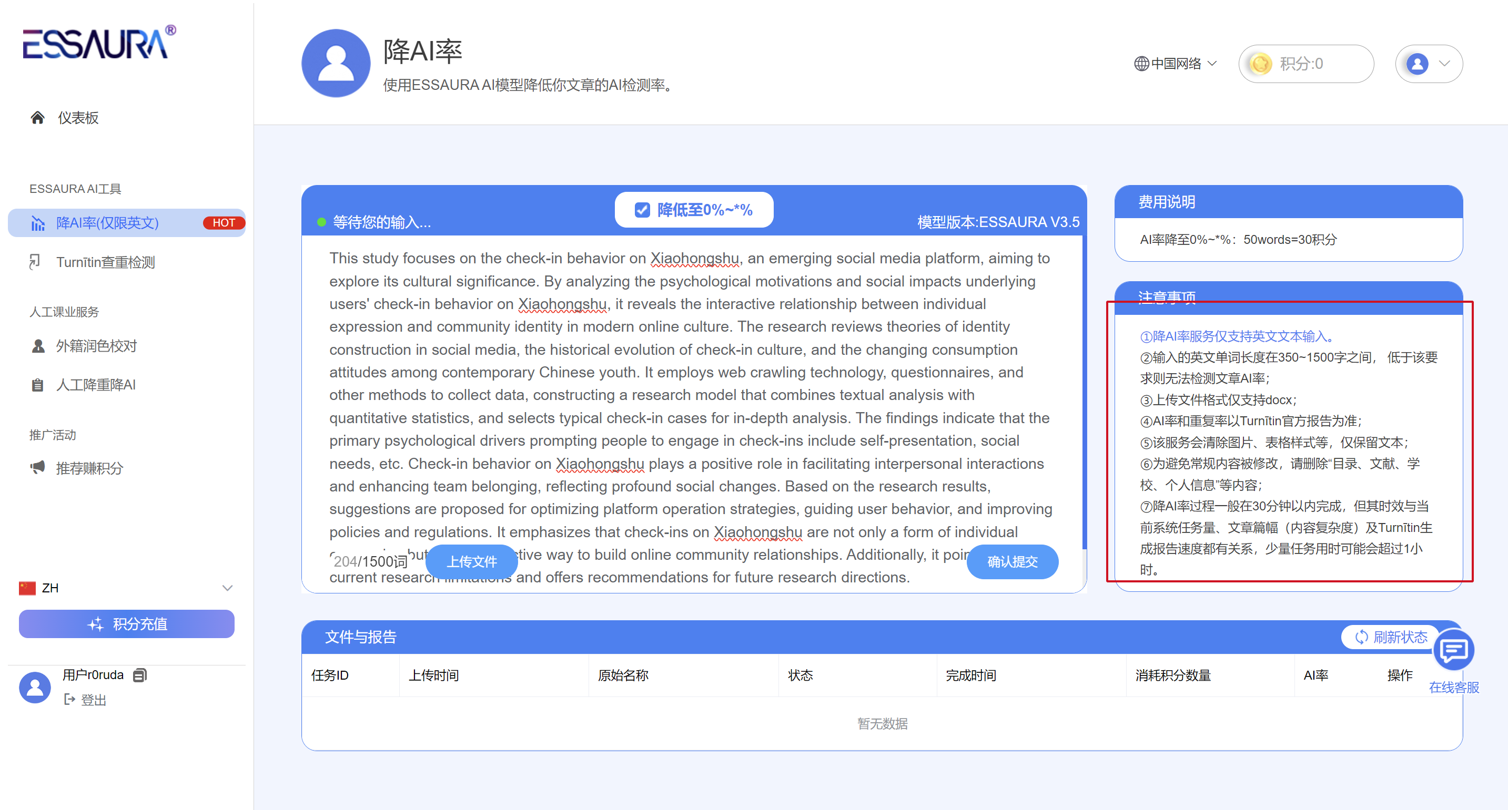This screenshot has height=810, width=1508.
Task: Open Turnitin查重检测 from the sidebar
Action: 105,262
